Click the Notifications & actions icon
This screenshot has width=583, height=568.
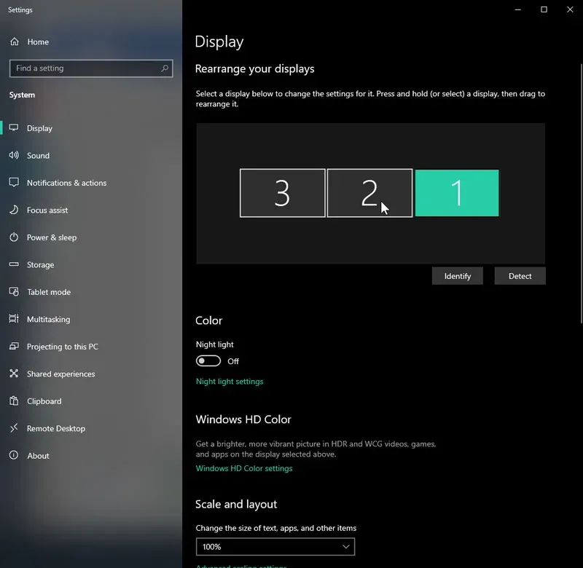pyautogui.click(x=14, y=182)
